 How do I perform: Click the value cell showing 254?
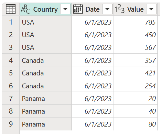tap(135, 86)
